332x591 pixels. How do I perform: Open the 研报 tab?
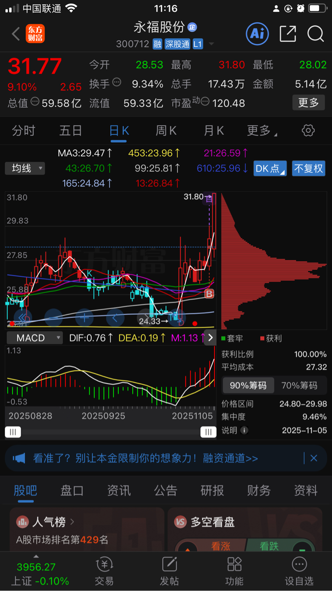212,491
